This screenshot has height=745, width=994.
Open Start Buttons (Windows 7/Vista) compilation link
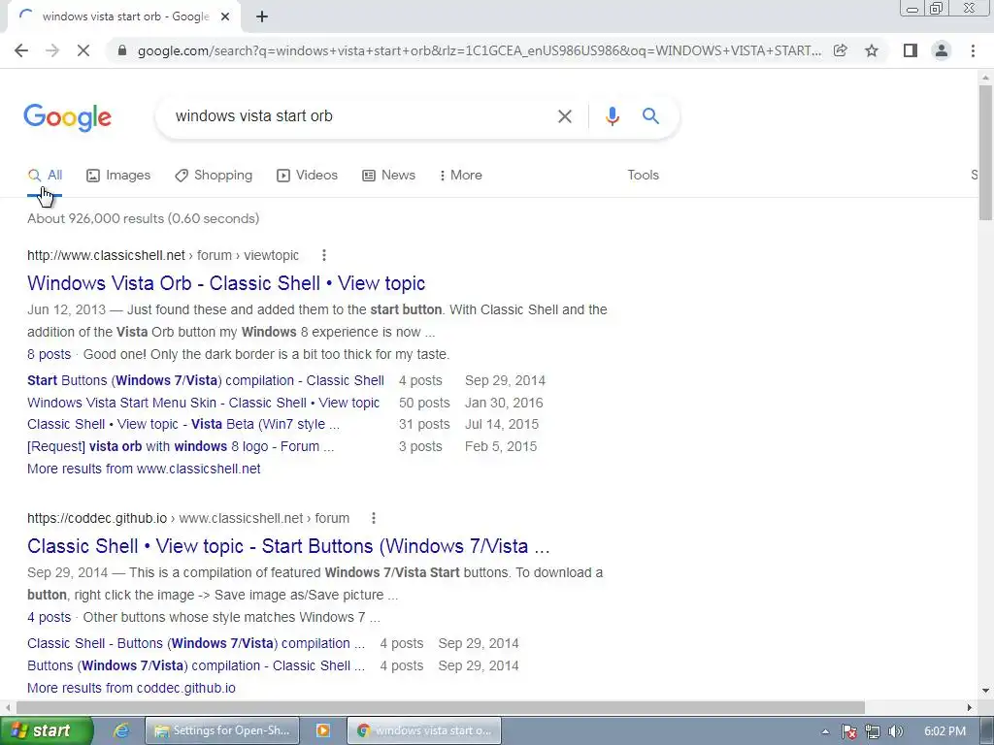(x=206, y=380)
